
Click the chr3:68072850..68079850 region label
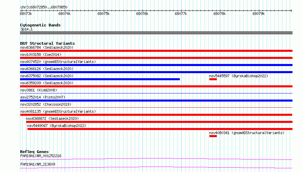pyautogui.click(x=44, y=7)
